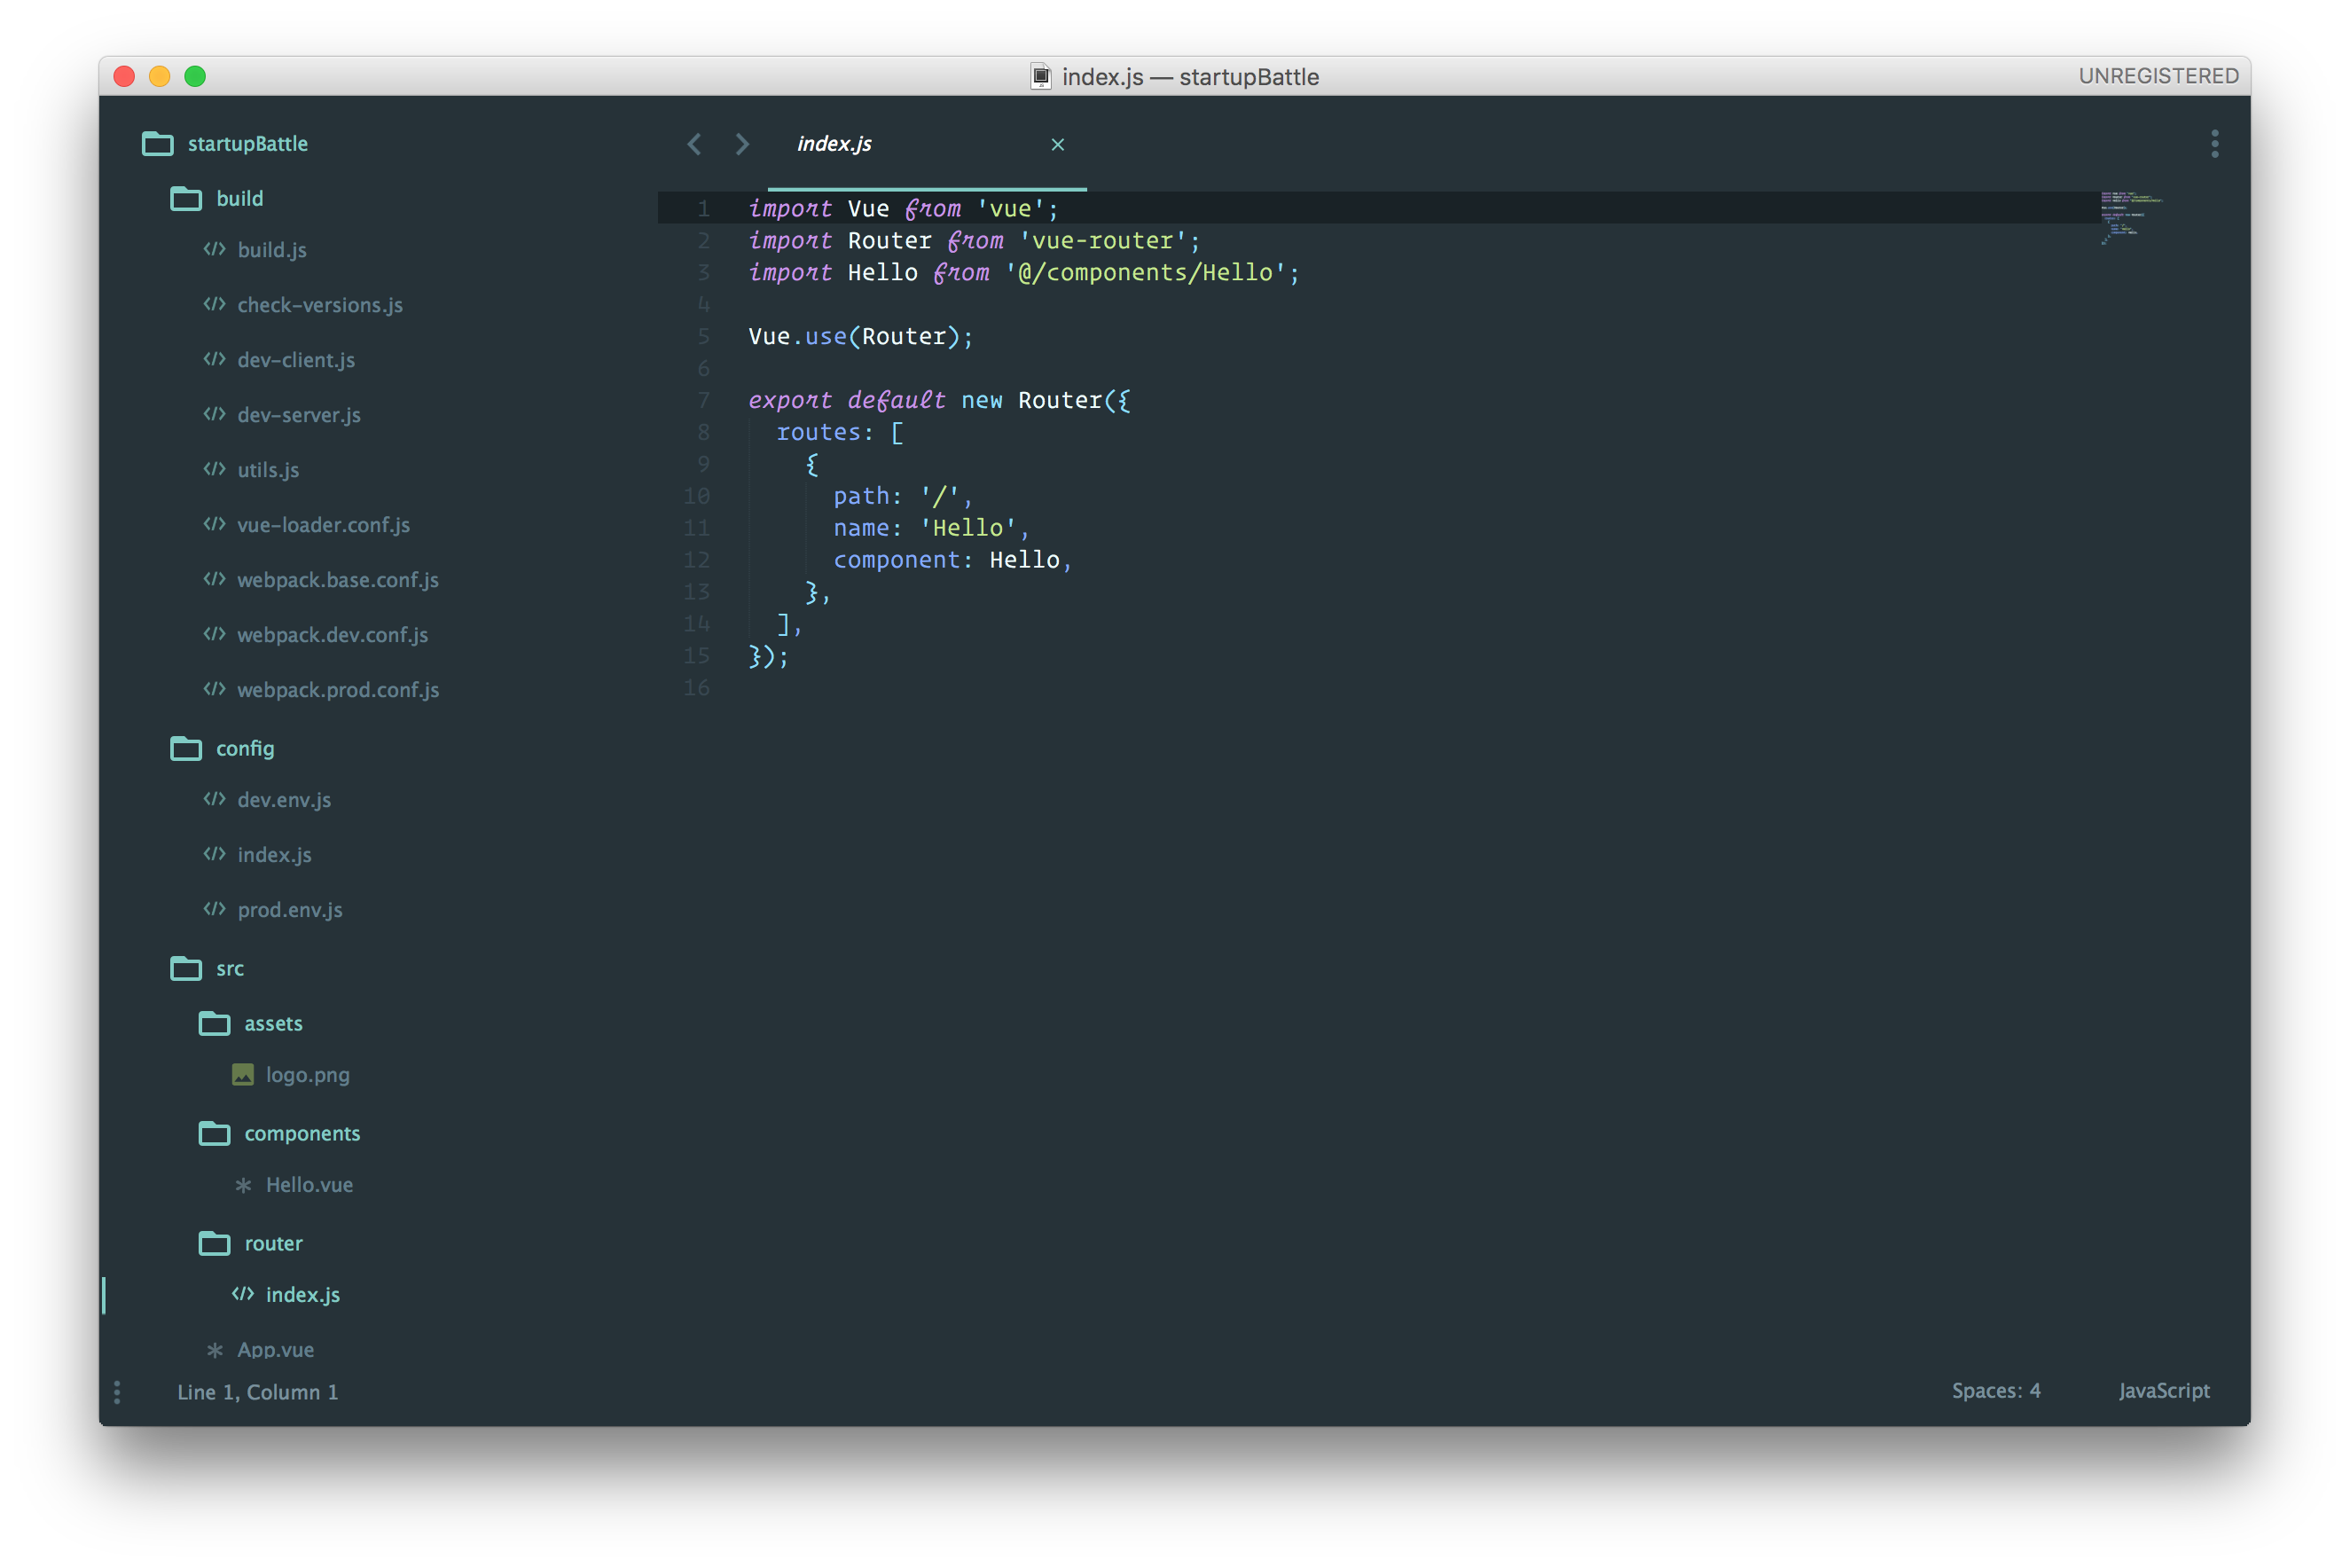Select the config folder label

click(245, 749)
